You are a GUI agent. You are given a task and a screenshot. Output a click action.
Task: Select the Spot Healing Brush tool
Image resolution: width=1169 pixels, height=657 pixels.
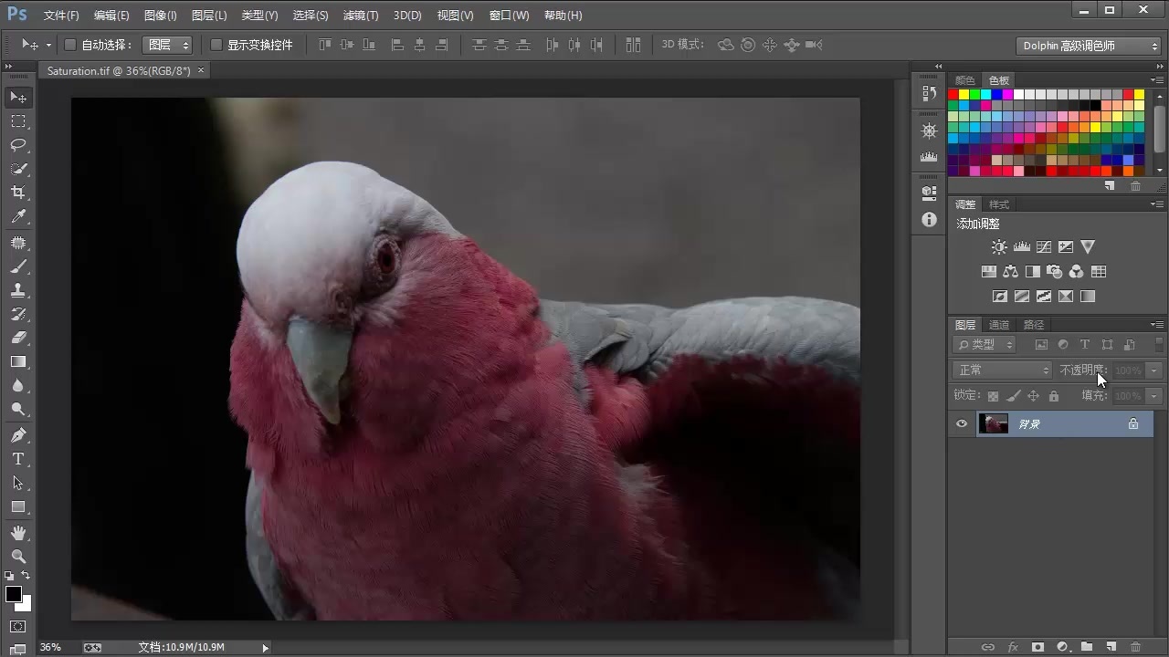tap(18, 243)
